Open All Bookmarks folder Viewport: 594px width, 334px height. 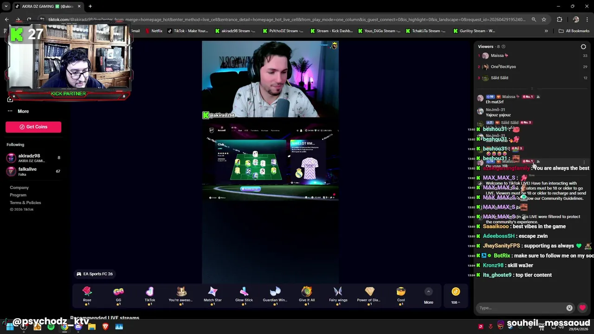[574, 31]
